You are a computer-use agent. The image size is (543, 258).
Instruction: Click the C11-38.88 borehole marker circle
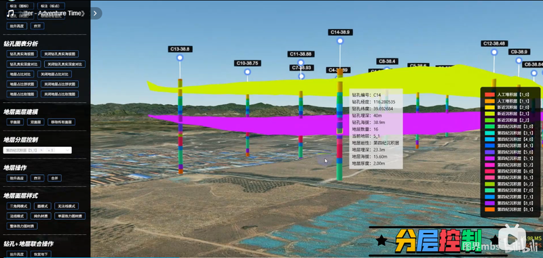pos(301,62)
